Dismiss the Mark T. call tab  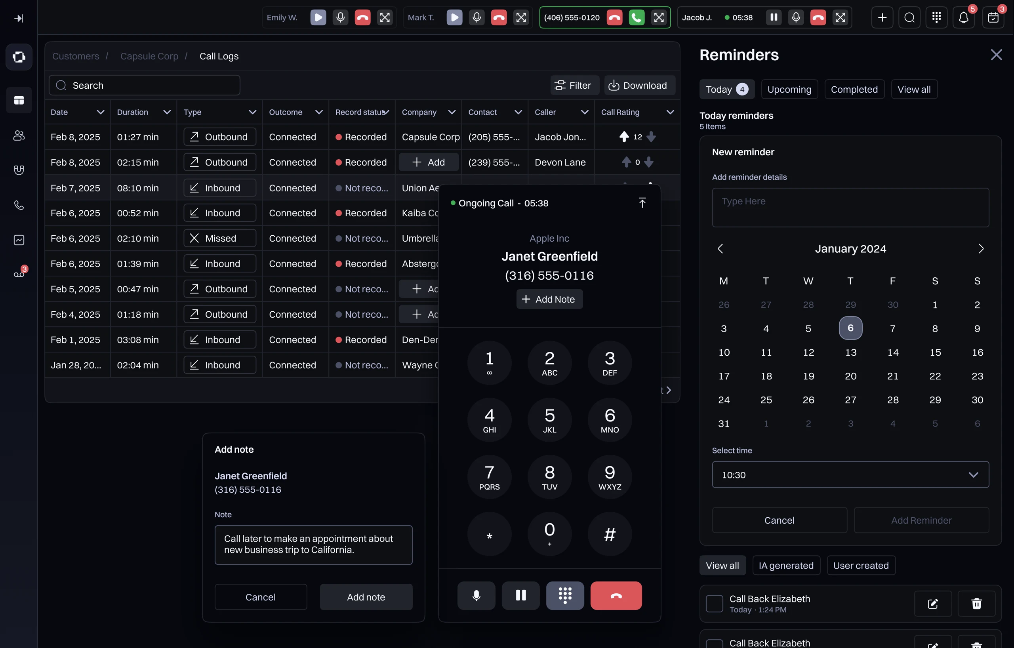(521, 17)
